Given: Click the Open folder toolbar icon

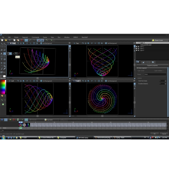Looking at the screenshot, I should pos(6,40).
